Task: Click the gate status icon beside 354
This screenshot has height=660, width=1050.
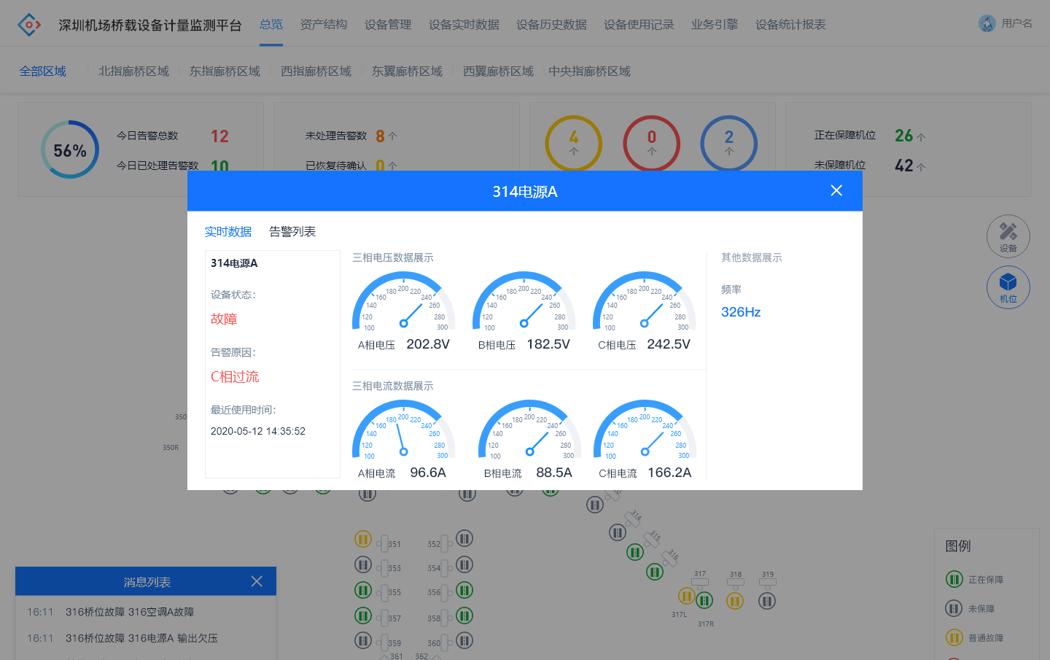Action: coord(464,564)
